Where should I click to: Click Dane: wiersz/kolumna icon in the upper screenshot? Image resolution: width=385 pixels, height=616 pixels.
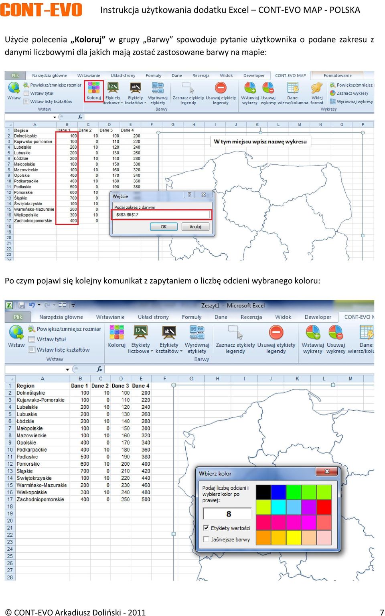[x=293, y=88]
